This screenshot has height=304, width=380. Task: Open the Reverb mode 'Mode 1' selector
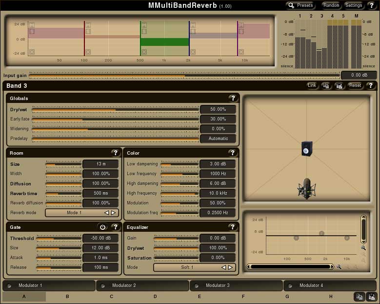click(x=82, y=213)
